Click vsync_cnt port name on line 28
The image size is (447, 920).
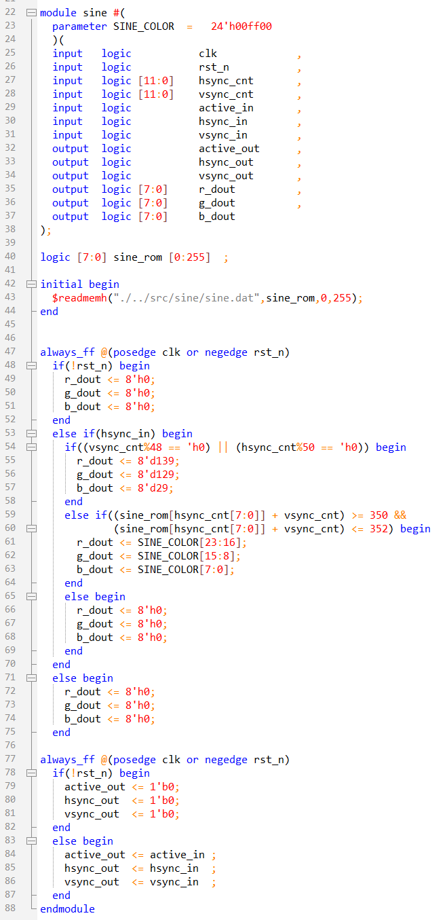227,94
